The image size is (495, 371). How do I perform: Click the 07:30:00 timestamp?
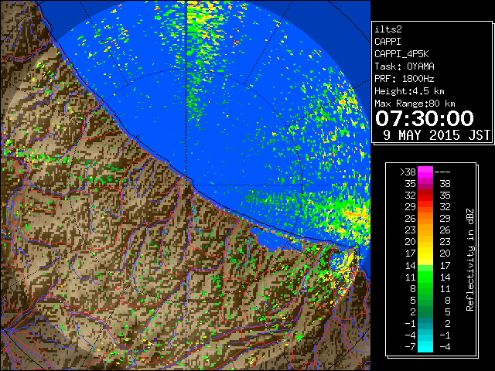tap(425, 118)
